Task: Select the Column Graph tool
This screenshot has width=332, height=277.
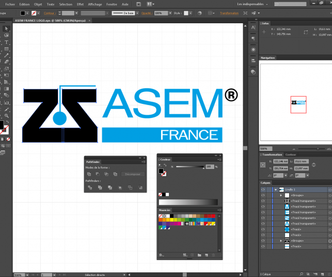Action: click(x=6, y=103)
